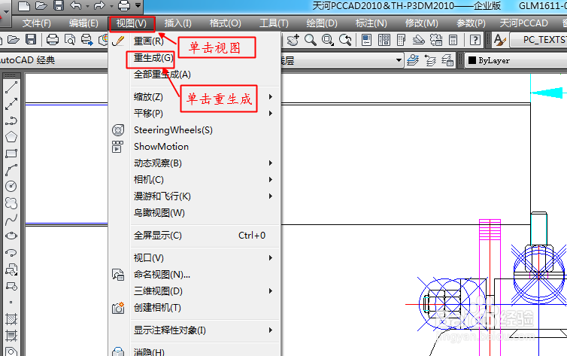Click the Zoom realtime magnifier icon
The height and width of the screenshot is (356, 567).
(x=311, y=40)
